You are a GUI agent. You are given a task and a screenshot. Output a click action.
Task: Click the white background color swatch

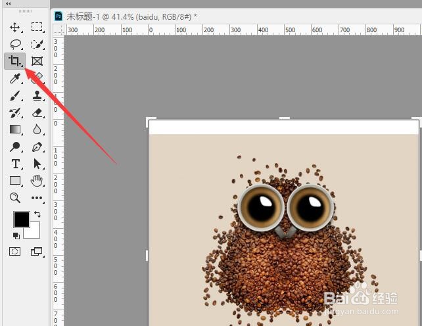(34, 233)
